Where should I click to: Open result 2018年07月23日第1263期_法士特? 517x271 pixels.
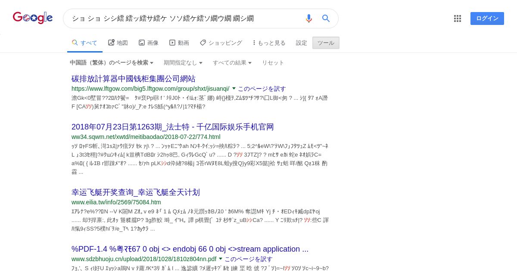173,127
